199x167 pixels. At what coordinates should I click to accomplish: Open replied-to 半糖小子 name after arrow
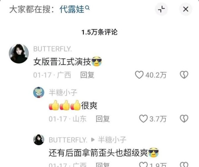tap(112, 140)
